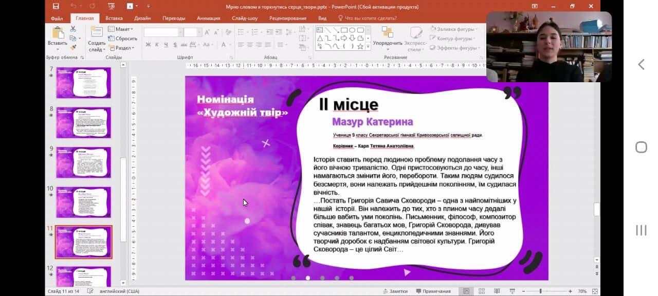658x296 pixels.
Task: Select slide 9 thumbnail in the slide panel
Action: (x=83, y=162)
